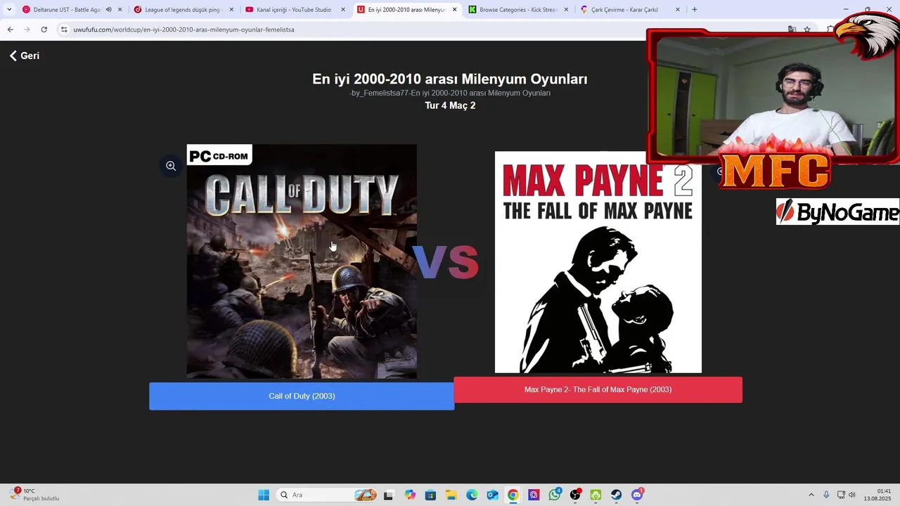Close the Çark Çevirme tab
900x506 pixels.
[x=678, y=10]
